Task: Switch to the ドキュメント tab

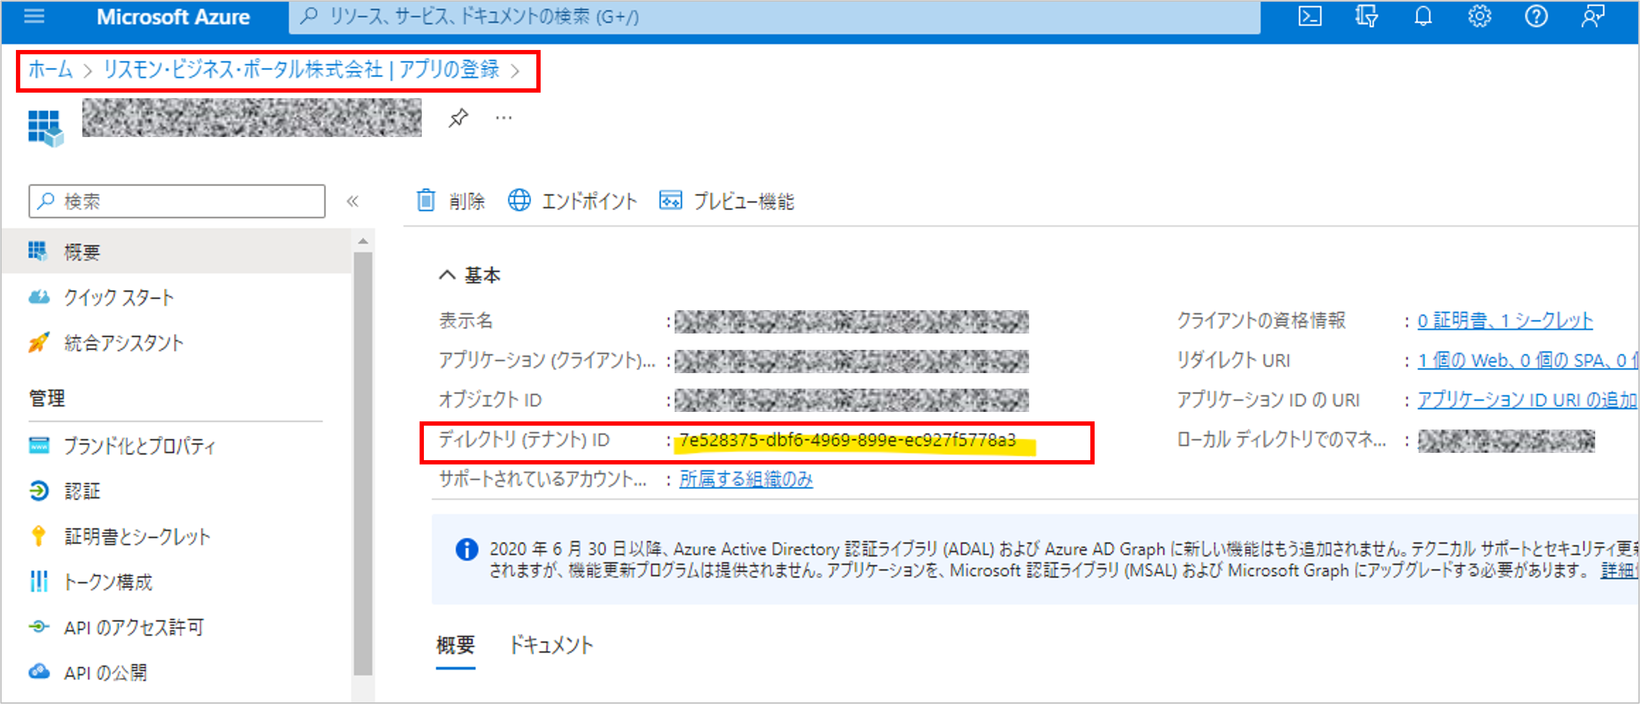Action: pyautogui.click(x=551, y=645)
